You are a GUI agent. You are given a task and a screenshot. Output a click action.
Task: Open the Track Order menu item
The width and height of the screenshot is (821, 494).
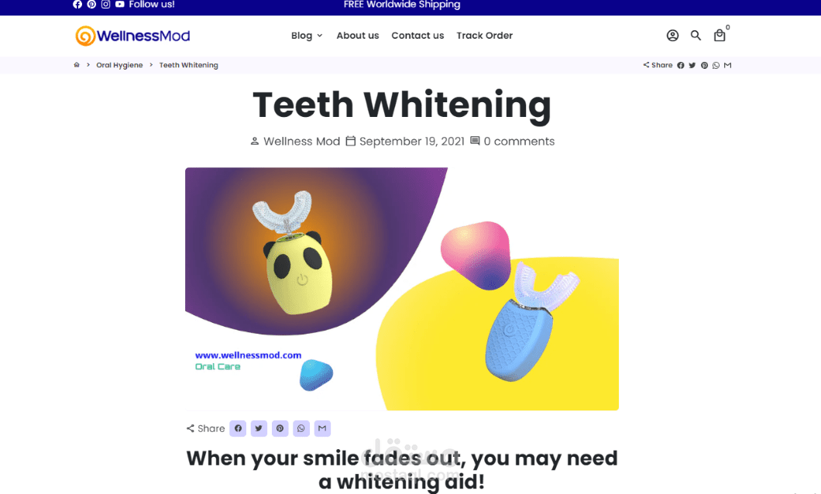point(484,36)
